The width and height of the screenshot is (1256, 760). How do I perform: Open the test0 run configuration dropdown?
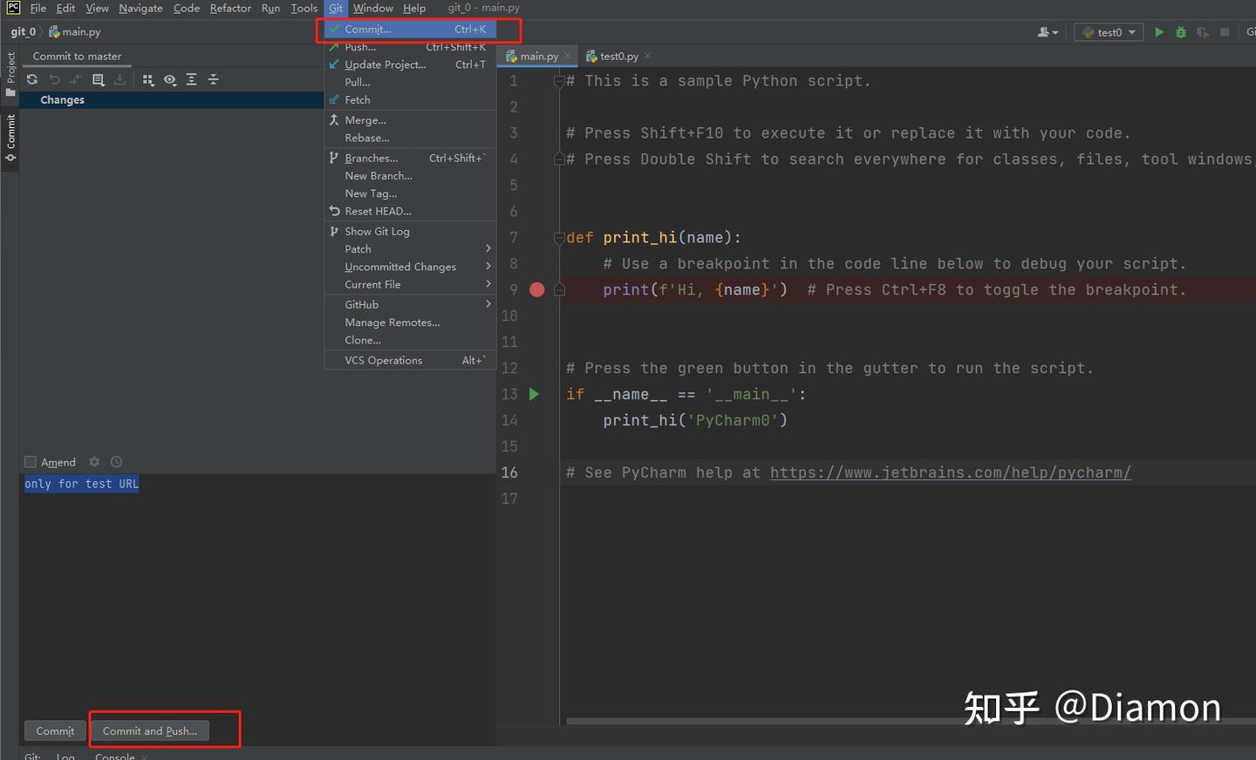pos(1109,31)
